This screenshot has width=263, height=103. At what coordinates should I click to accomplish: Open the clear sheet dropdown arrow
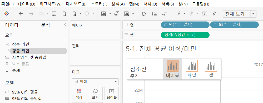[x=133, y=14]
